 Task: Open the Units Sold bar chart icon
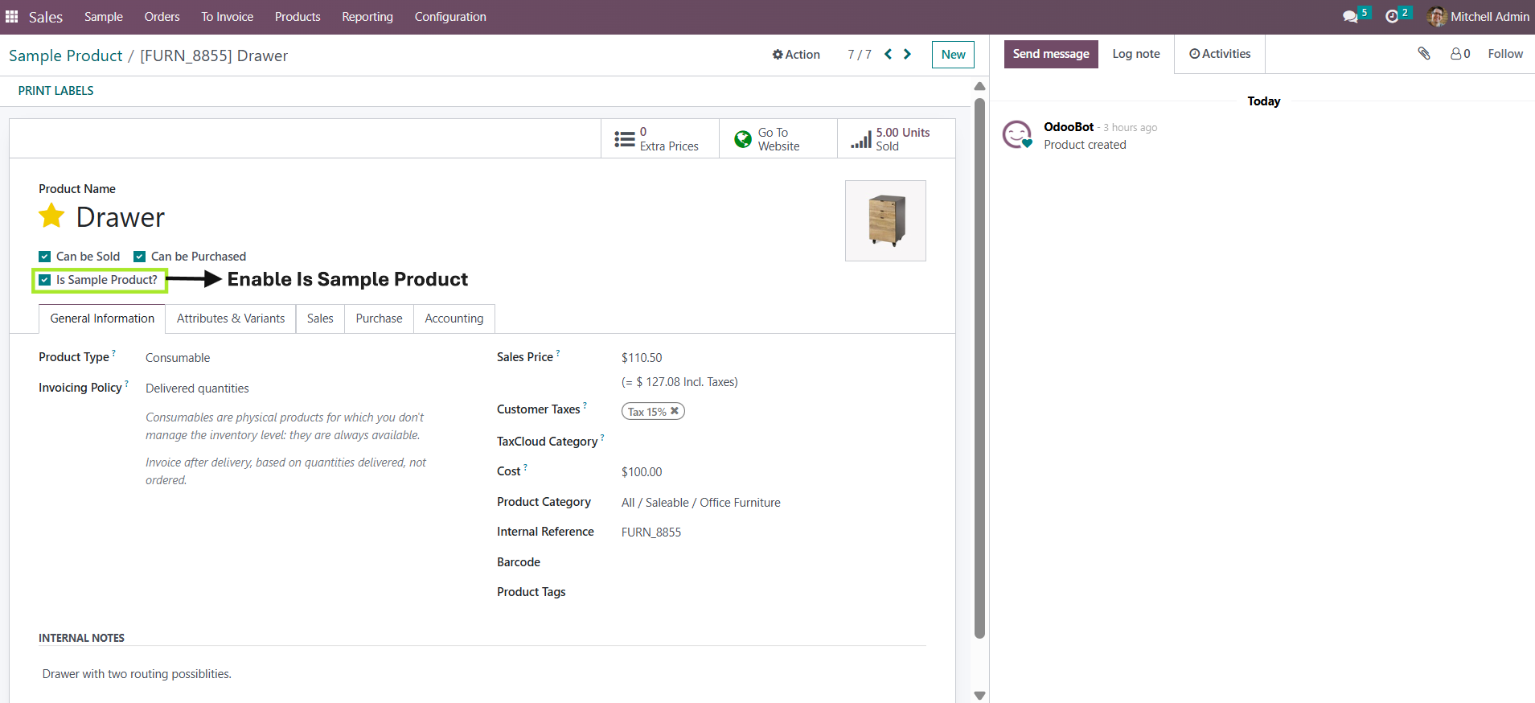pyautogui.click(x=861, y=140)
